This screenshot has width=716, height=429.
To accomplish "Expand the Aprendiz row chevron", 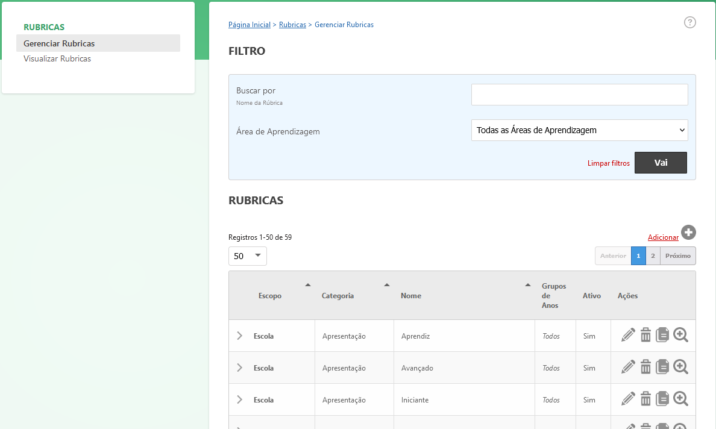I will (x=239, y=336).
